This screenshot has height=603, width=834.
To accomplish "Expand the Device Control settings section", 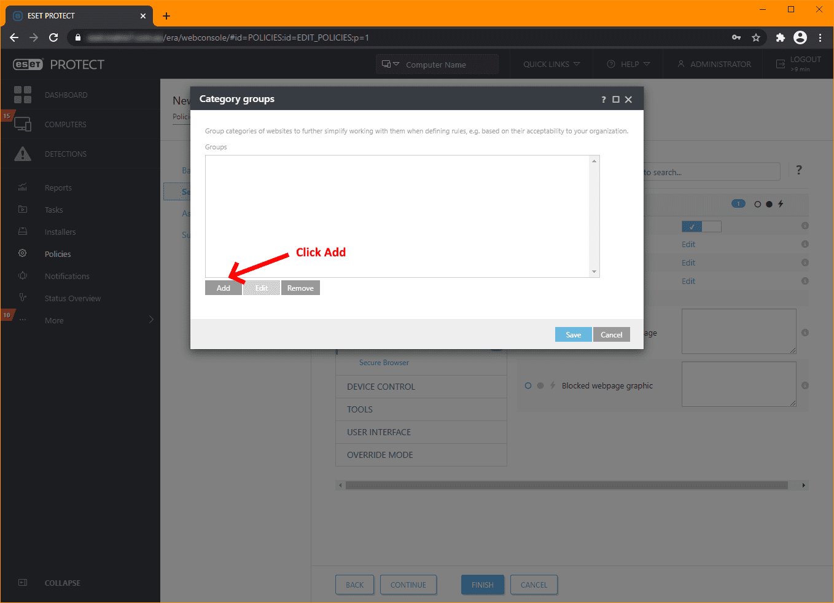I will (x=421, y=387).
